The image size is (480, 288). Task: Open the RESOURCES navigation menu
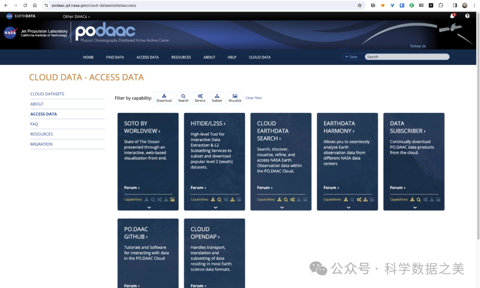[x=181, y=57]
